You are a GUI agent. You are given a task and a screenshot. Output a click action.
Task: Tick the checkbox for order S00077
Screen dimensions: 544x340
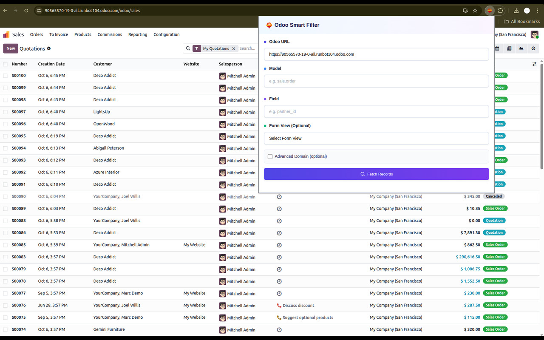click(x=5, y=293)
